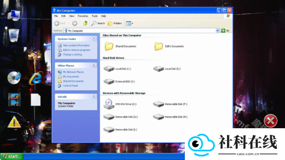Select Local Disk (C:) drive icon
285x160 pixels.
(109, 69)
